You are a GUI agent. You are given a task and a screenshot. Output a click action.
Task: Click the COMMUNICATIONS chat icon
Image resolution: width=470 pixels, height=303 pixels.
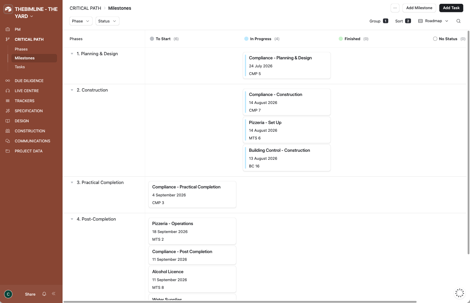pyautogui.click(x=8, y=141)
